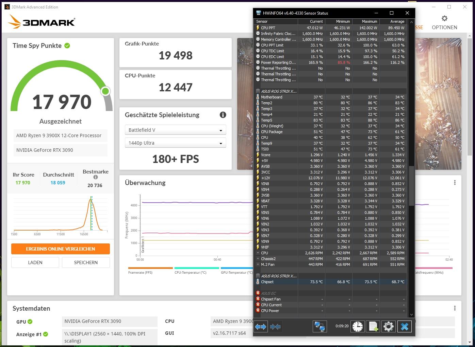Open the three-dot menu of Systemdaten

(x=455, y=308)
